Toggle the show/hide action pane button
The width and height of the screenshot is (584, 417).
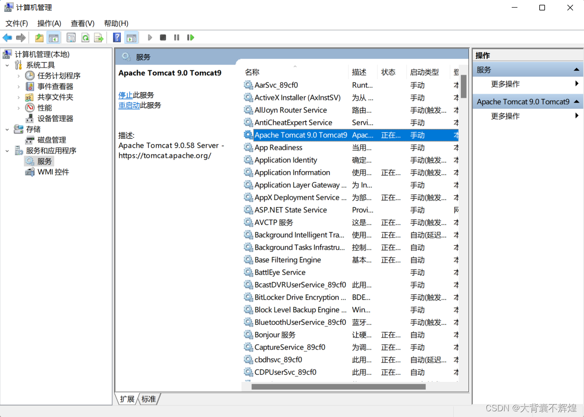pyautogui.click(x=131, y=38)
